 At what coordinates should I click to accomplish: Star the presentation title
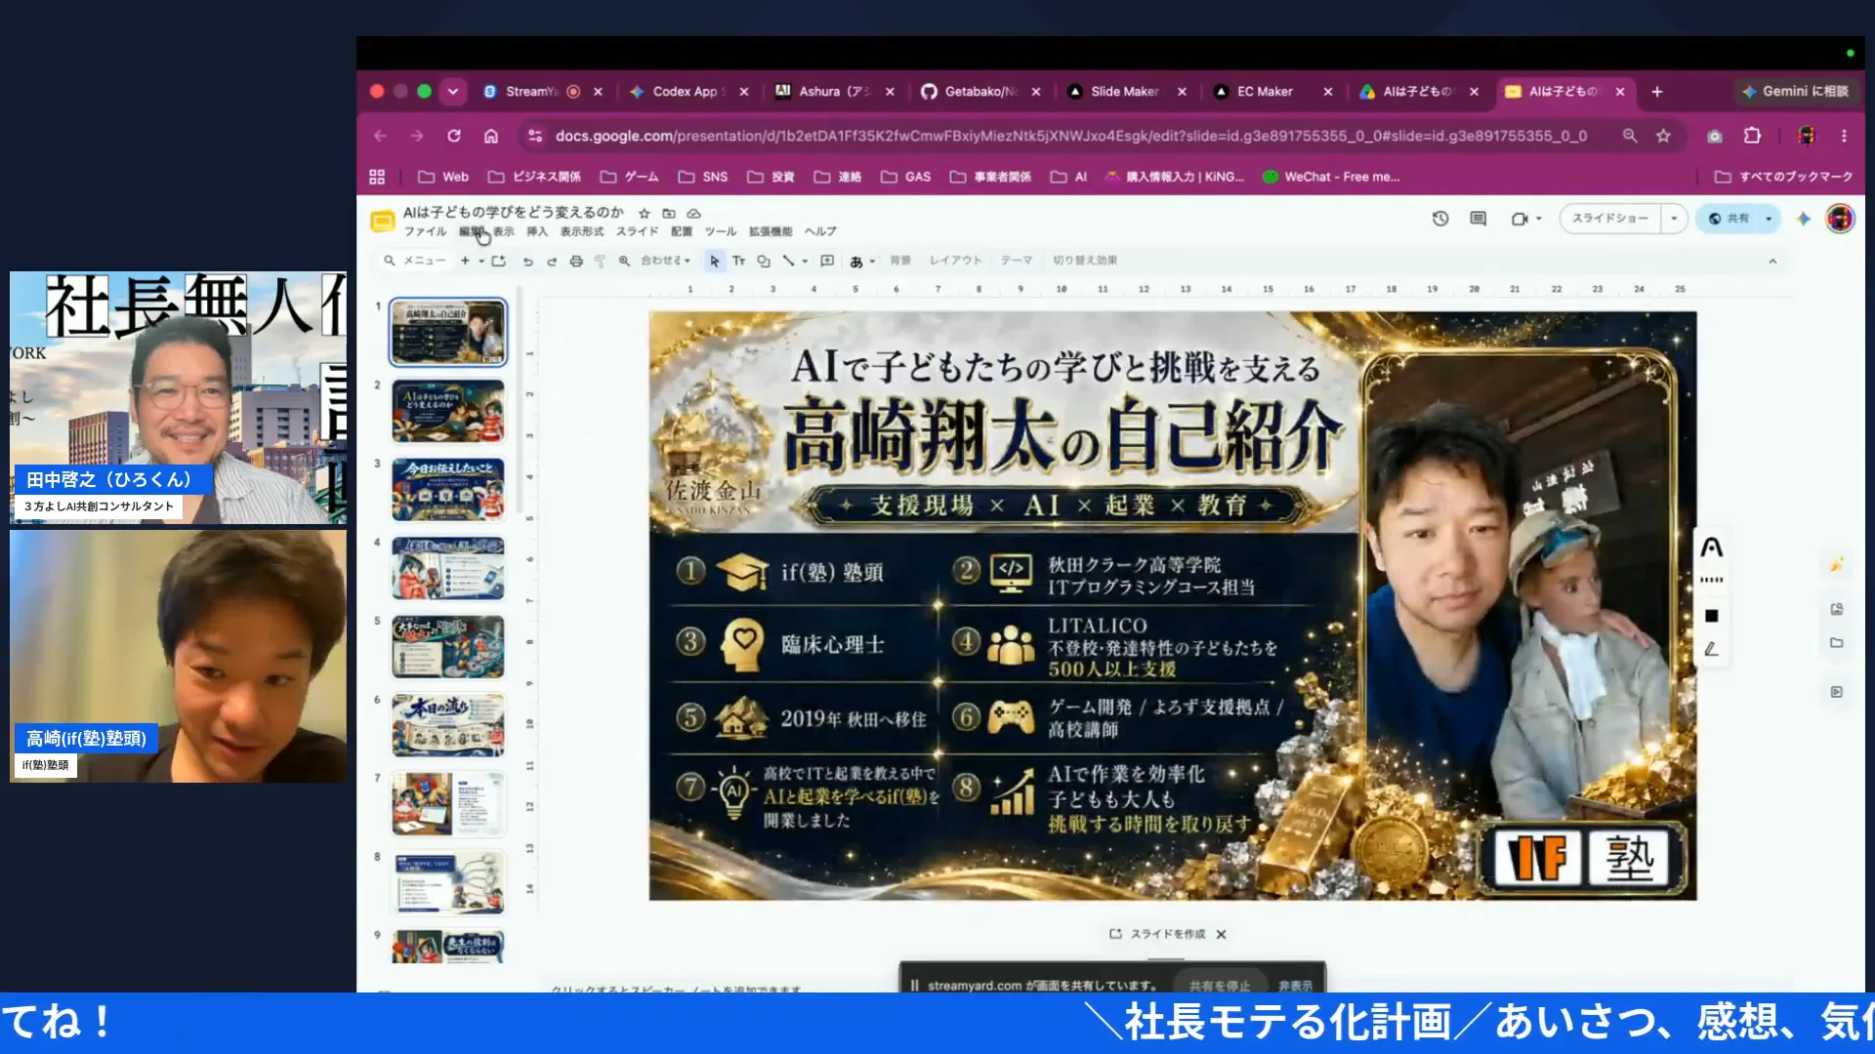click(645, 213)
